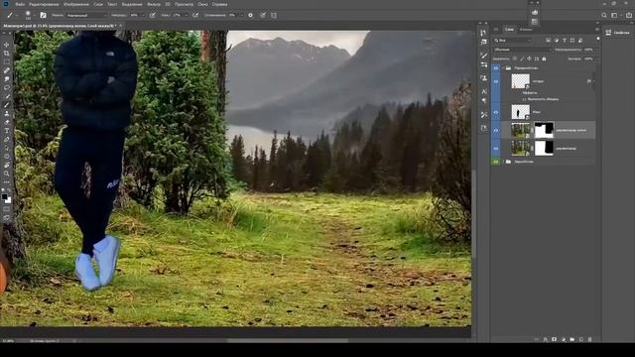The height and width of the screenshot is (357, 635).
Task: Open the Edit Toolbar three-dots button
Action: (x=7, y=181)
